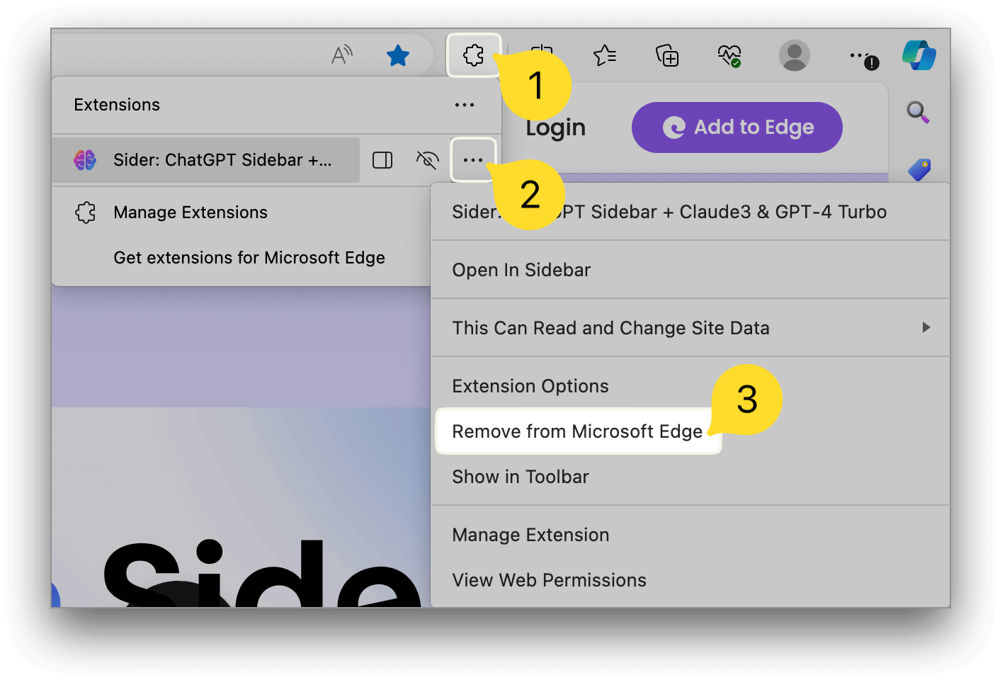Click the Login link
The width and height of the screenshot is (1000, 680).
click(x=556, y=127)
